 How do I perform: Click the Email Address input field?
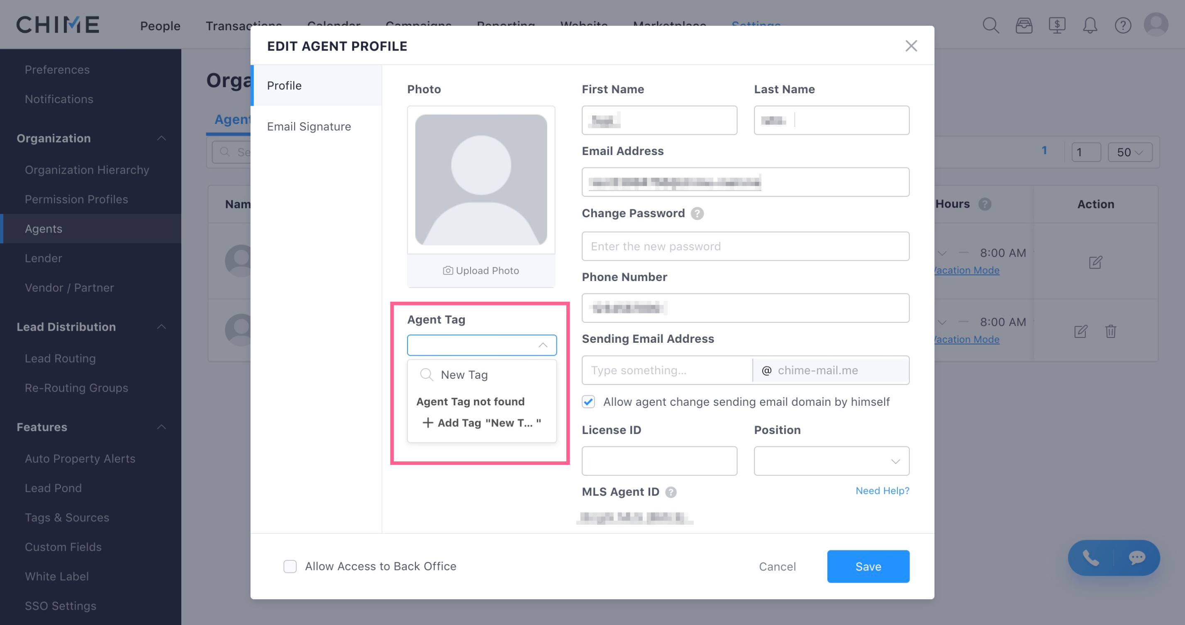pyautogui.click(x=745, y=182)
